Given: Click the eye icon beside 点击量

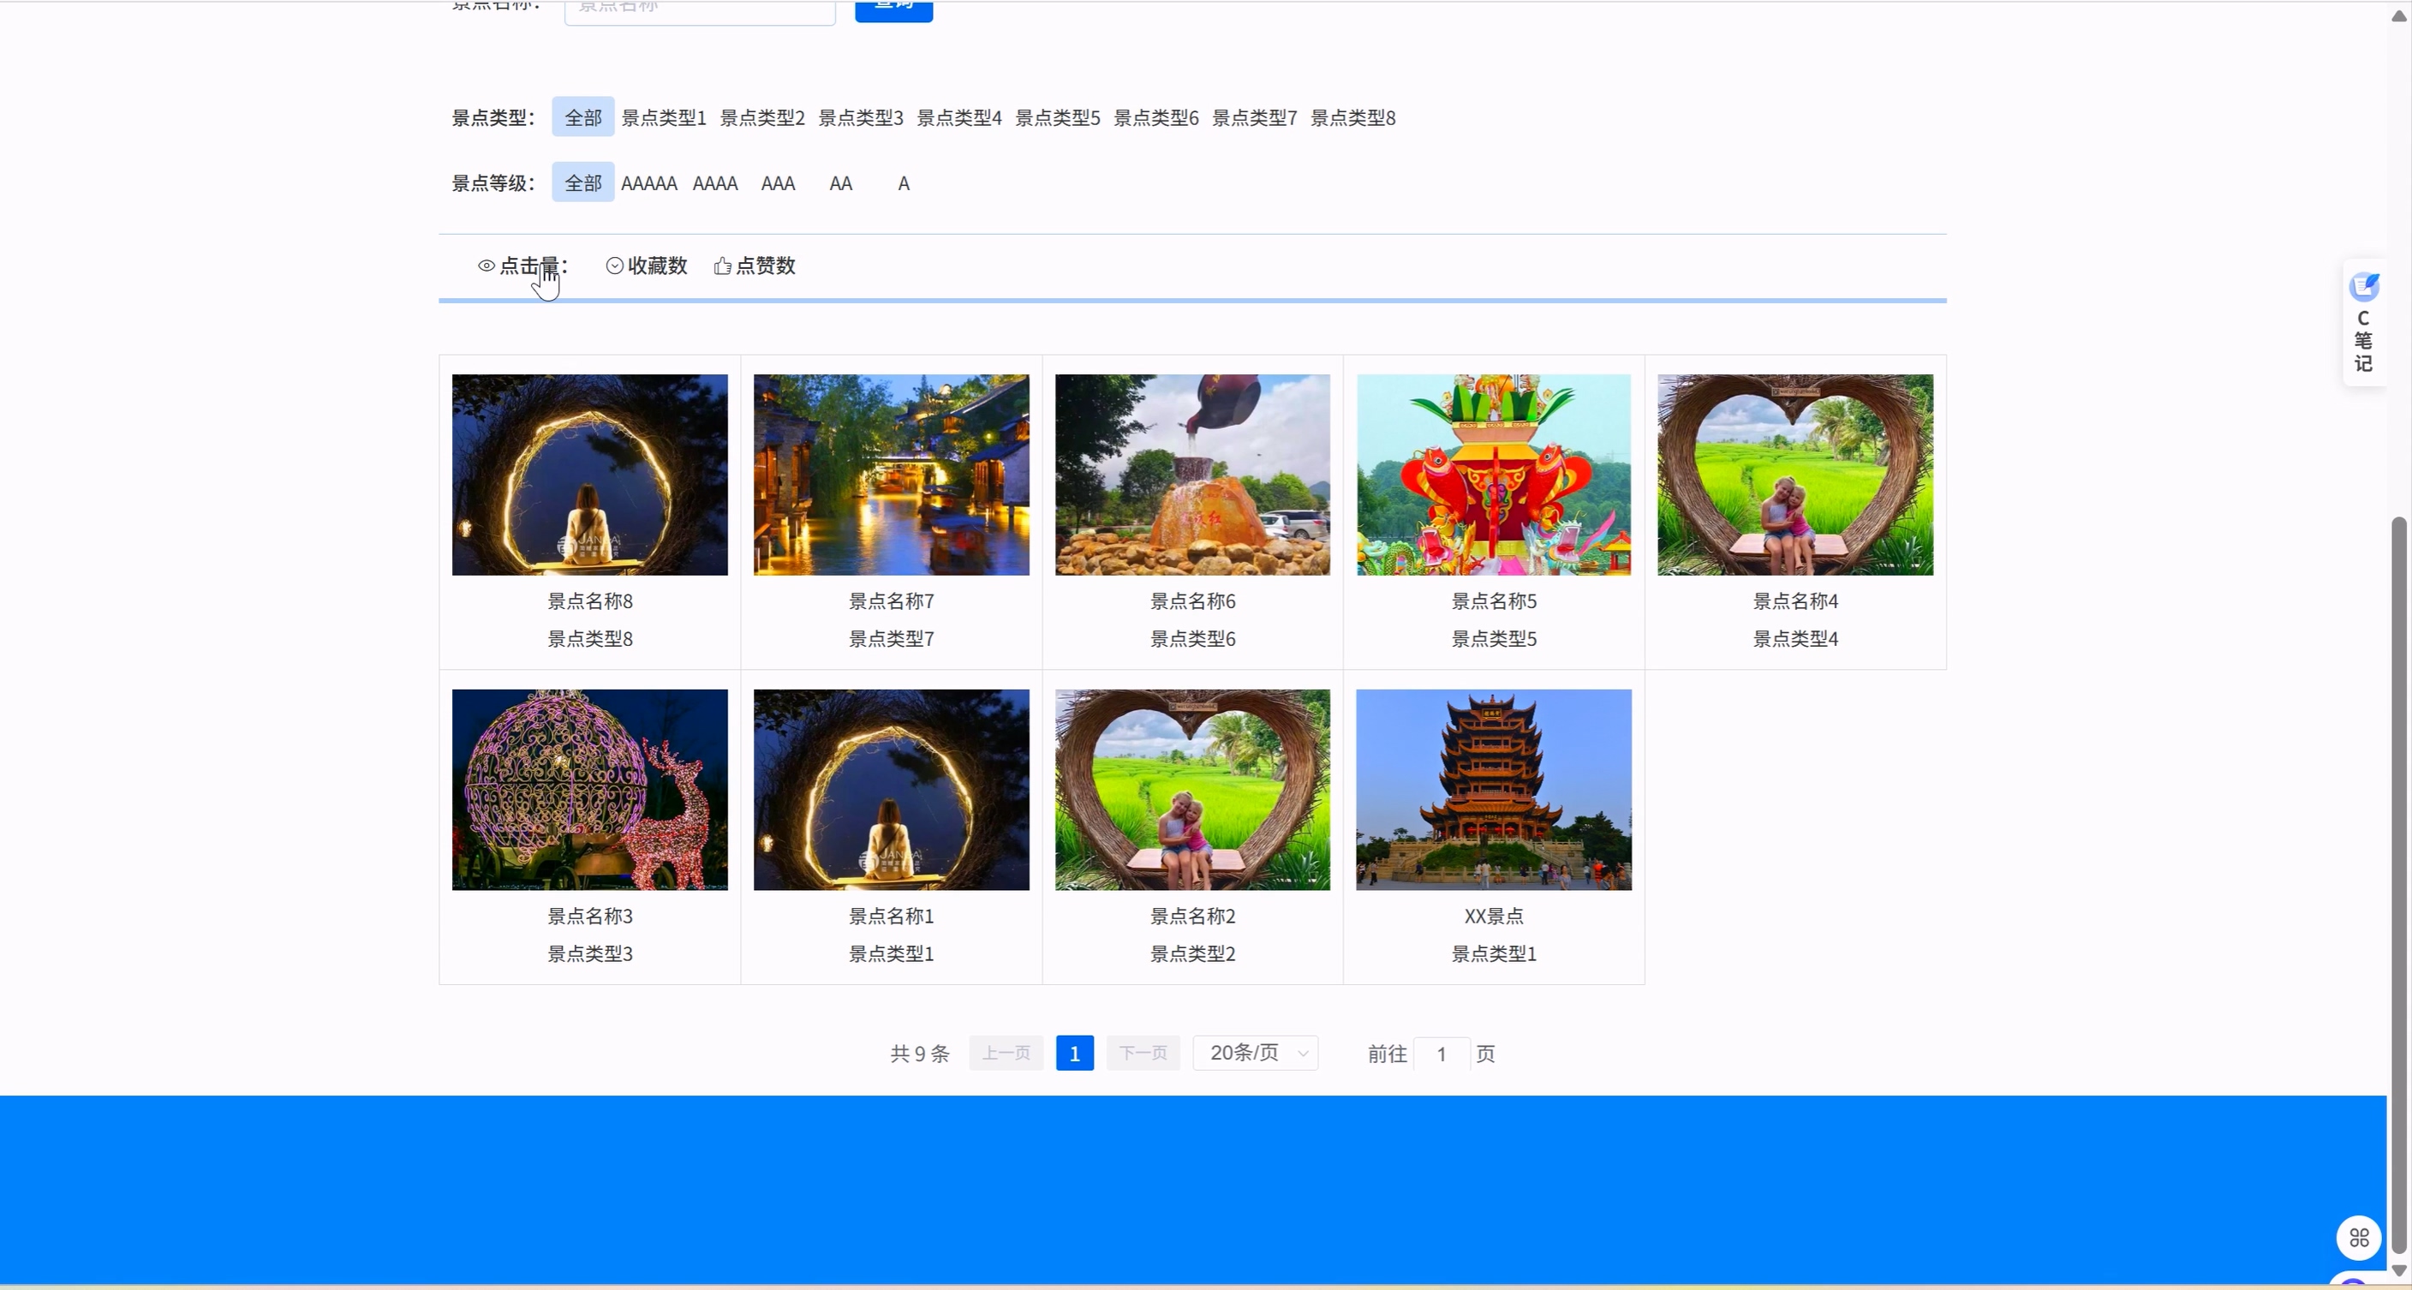Looking at the screenshot, I should coord(486,266).
